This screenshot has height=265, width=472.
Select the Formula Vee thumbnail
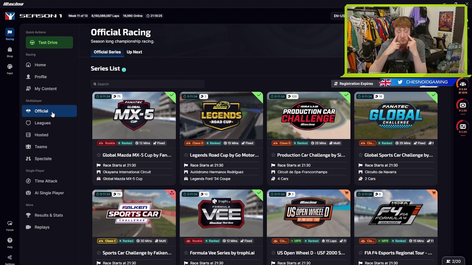[x=221, y=213]
